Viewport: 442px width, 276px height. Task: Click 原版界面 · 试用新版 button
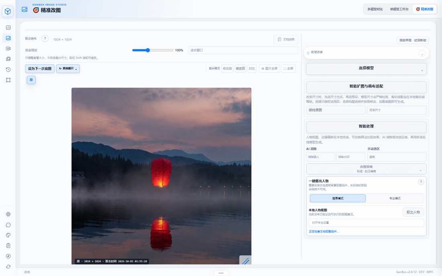413,40
